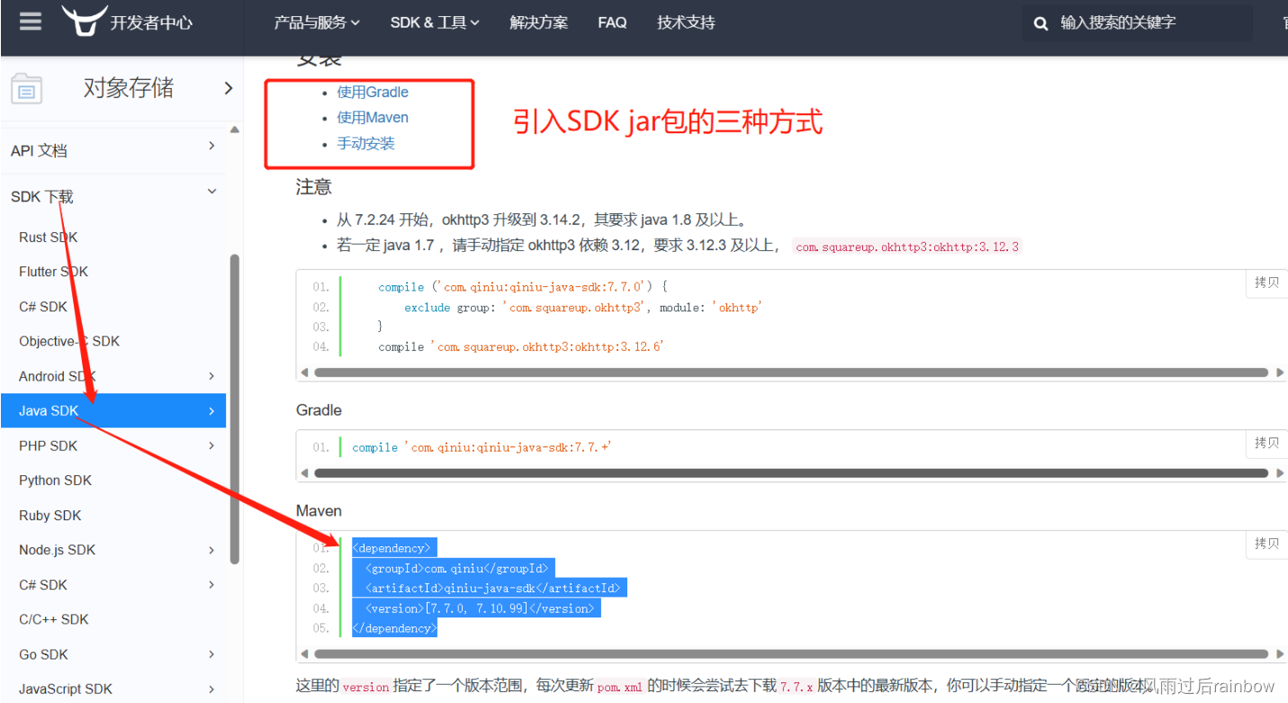Image resolution: width=1288 pixels, height=703 pixels.
Task: Expand the 对象存储 chevron arrow
Action: (x=228, y=88)
